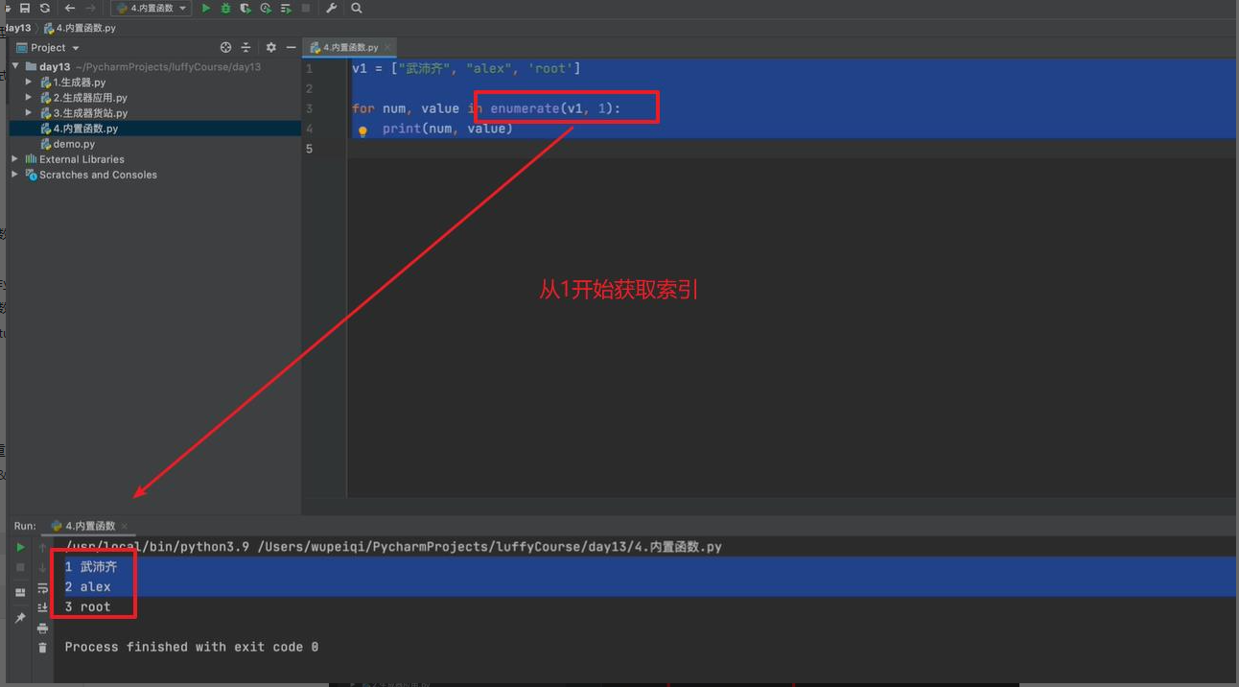The height and width of the screenshot is (687, 1239).
Task: Expand 2.生成器应用.py tree node arrow
Action: click(x=29, y=98)
